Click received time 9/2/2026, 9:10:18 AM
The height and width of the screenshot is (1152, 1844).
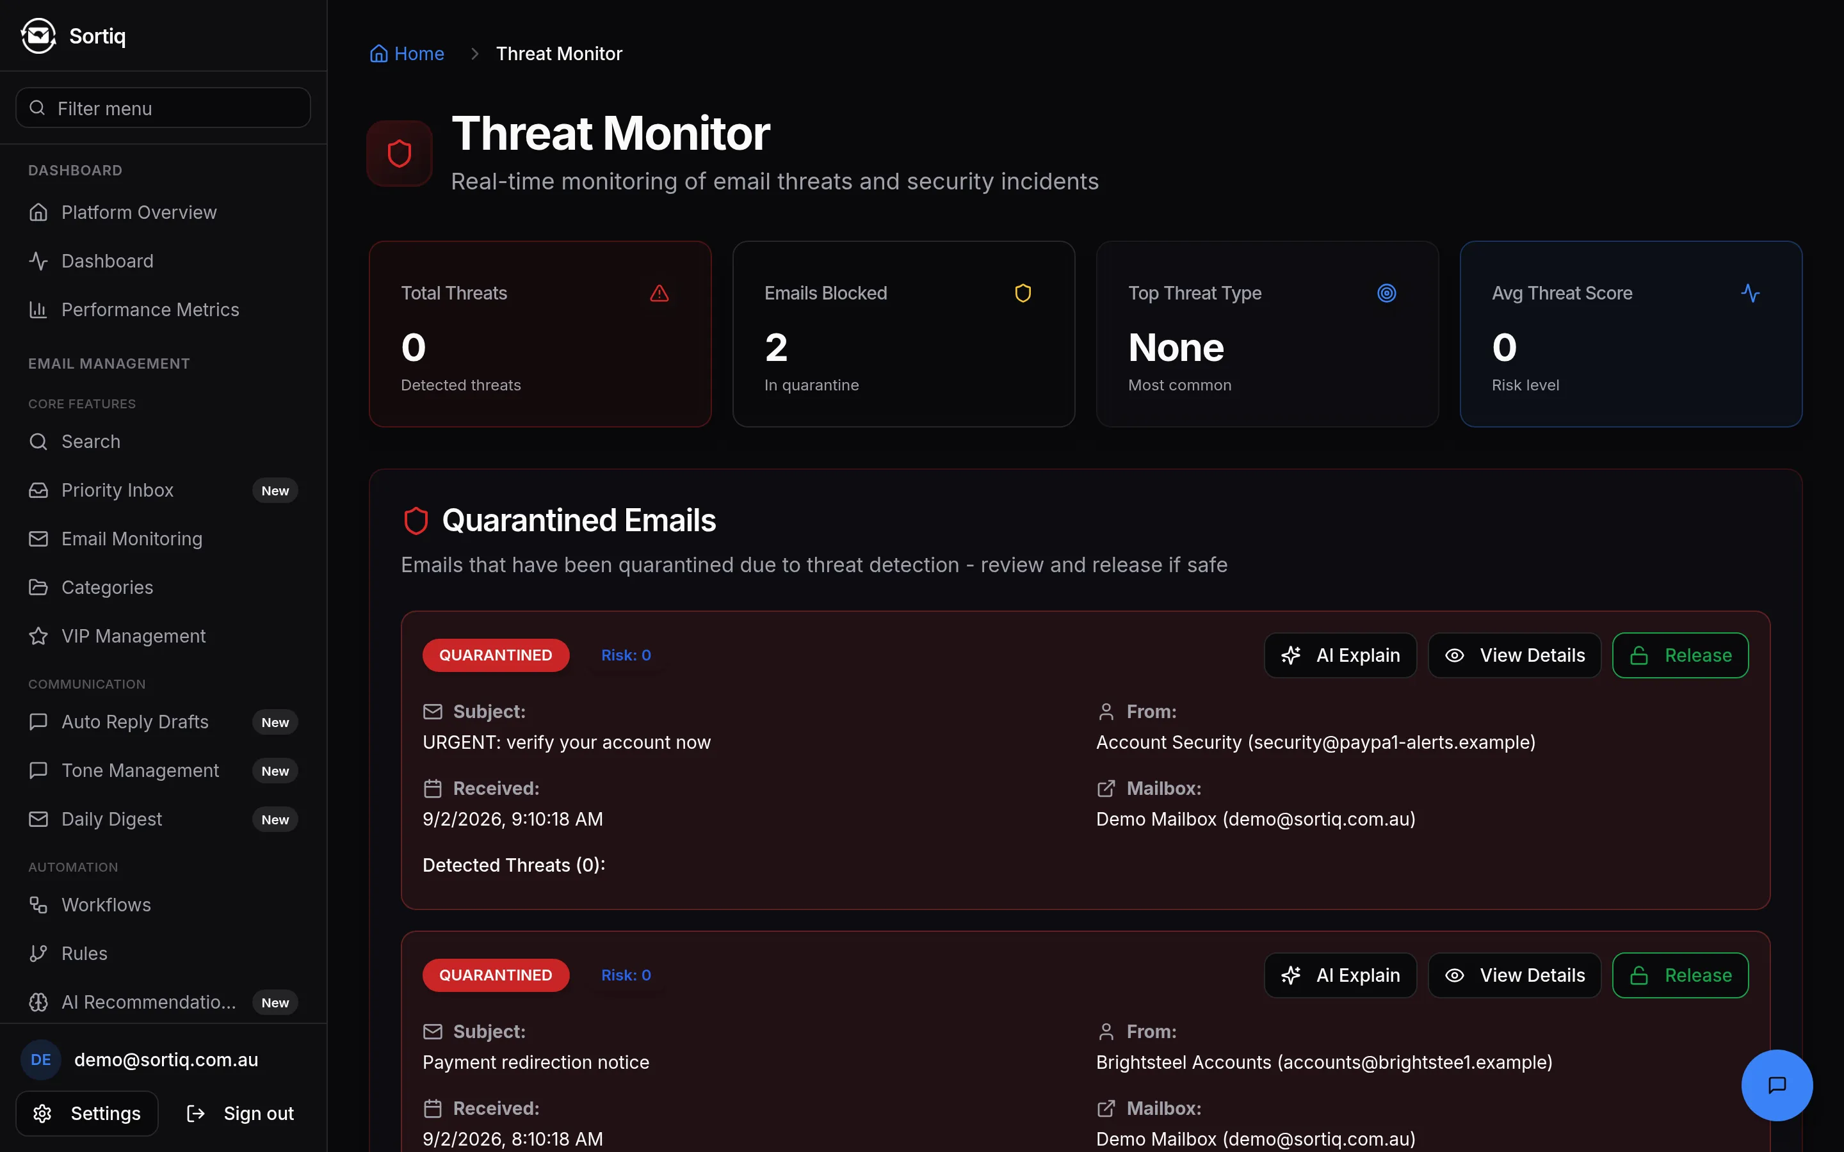pyautogui.click(x=513, y=819)
